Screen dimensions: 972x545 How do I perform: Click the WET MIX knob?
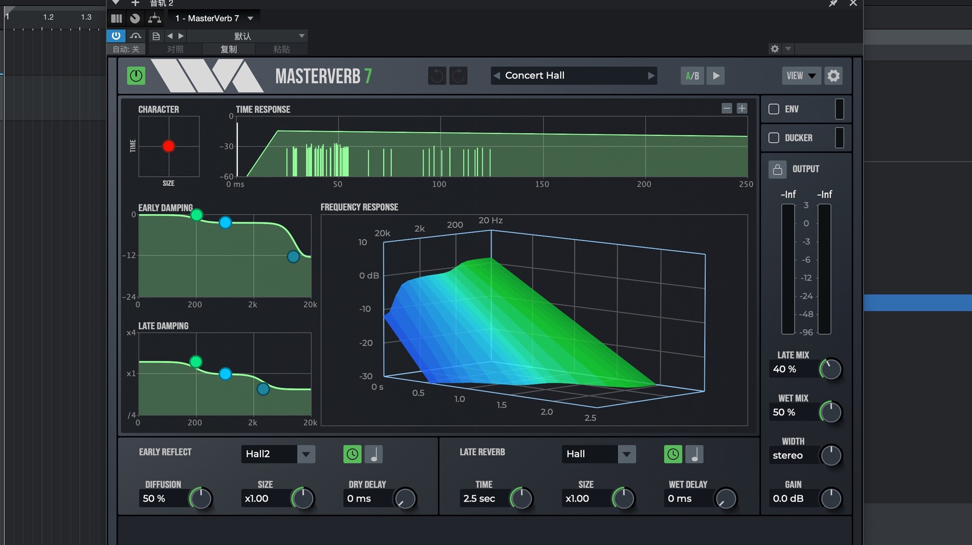click(x=830, y=412)
